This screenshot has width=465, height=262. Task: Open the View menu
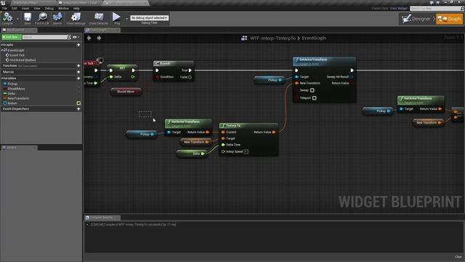point(37,8)
